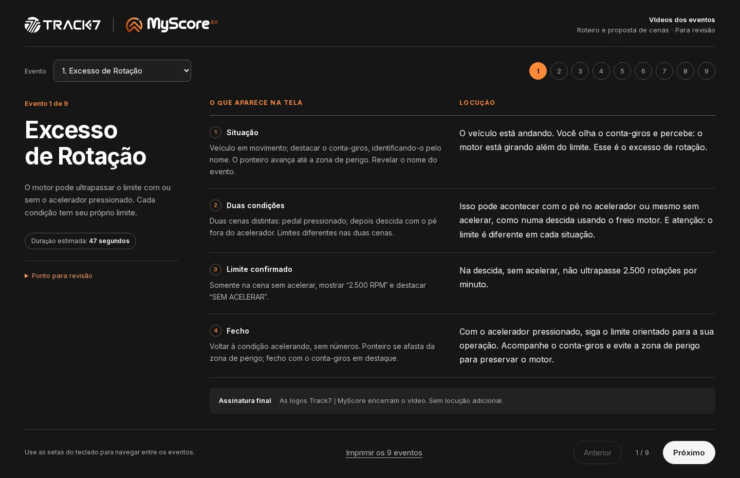Click the Limite confirmado scene heading
Image resolution: width=740 pixels, height=478 pixels.
[260, 269]
